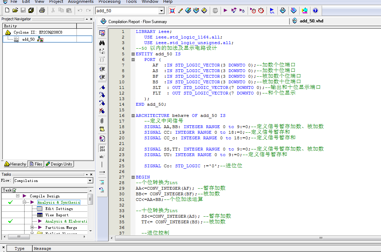Screen dimensions: 381x252
Task: Switch to the Design Units tab
Action: coord(59,164)
